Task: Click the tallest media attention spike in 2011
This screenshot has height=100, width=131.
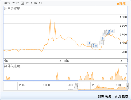Action: coord(118,68)
